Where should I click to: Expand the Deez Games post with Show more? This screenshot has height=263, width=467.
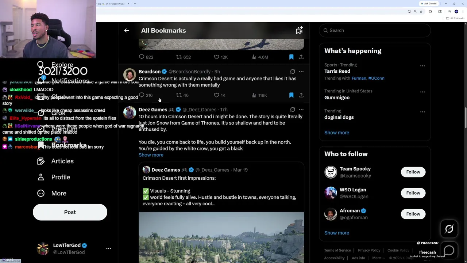[x=151, y=155]
